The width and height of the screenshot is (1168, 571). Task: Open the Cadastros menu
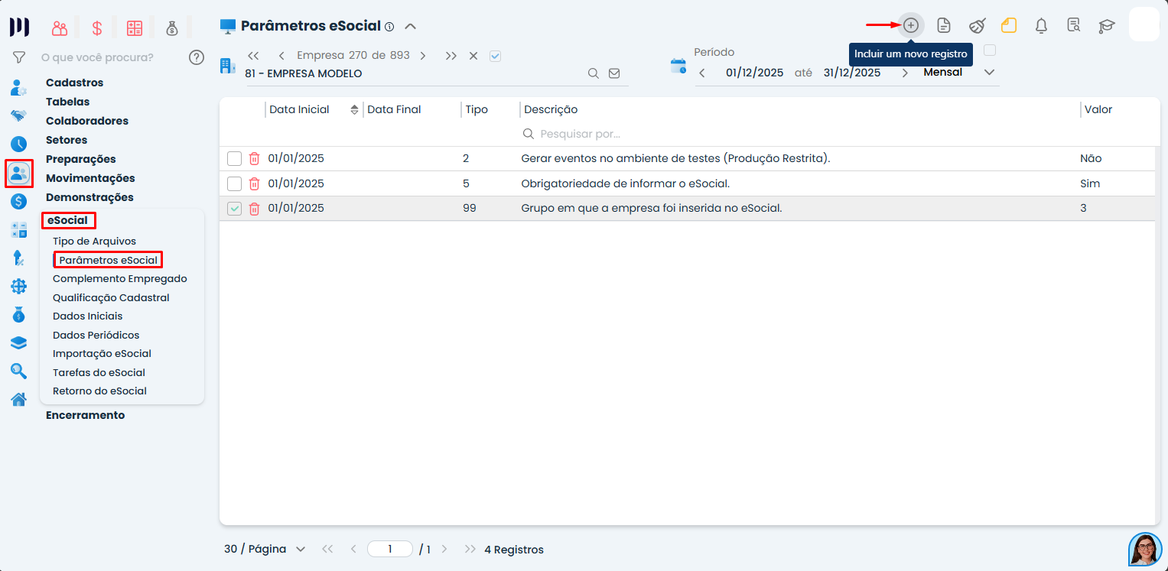[74, 83]
